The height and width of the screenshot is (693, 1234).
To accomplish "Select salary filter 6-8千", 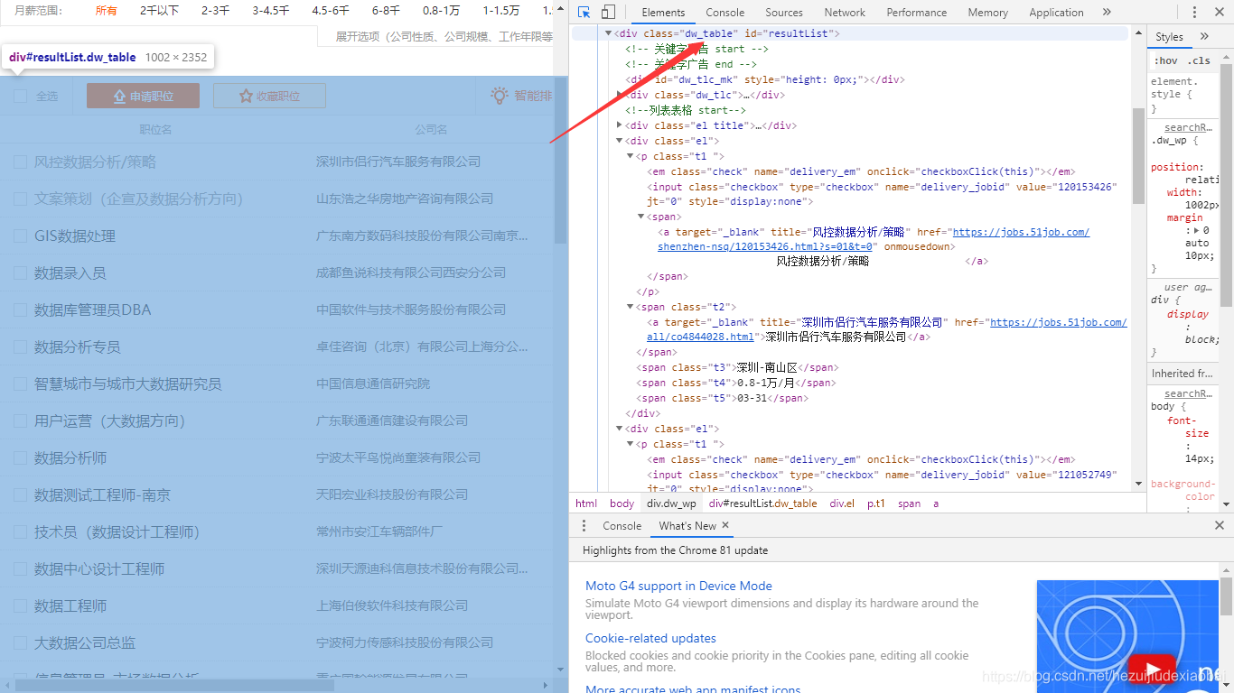I will [x=386, y=11].
